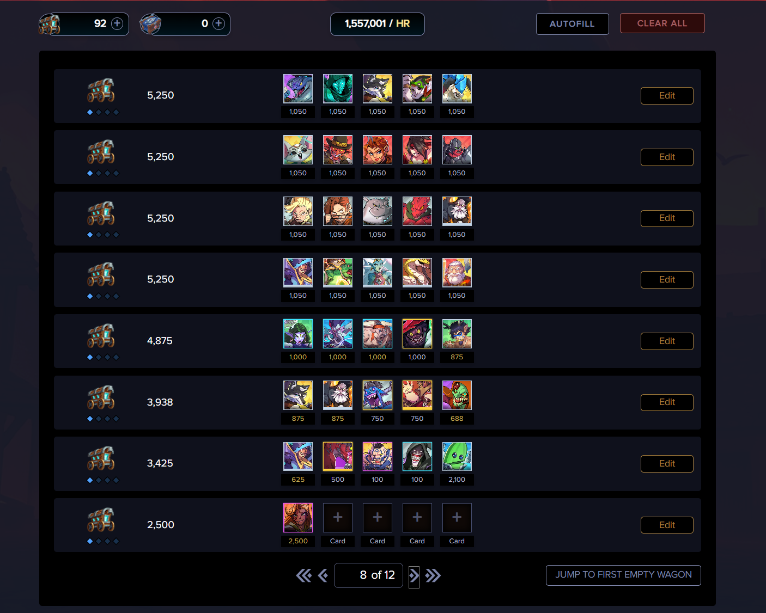Click AUTOFILL button
Screen dimensions: 766x613
pyautogui.click(x=572, y=24)
